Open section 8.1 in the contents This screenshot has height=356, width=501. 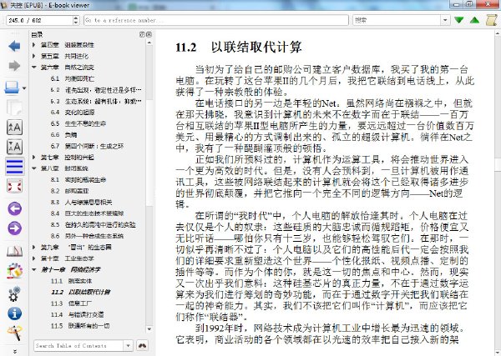point(78,179)
